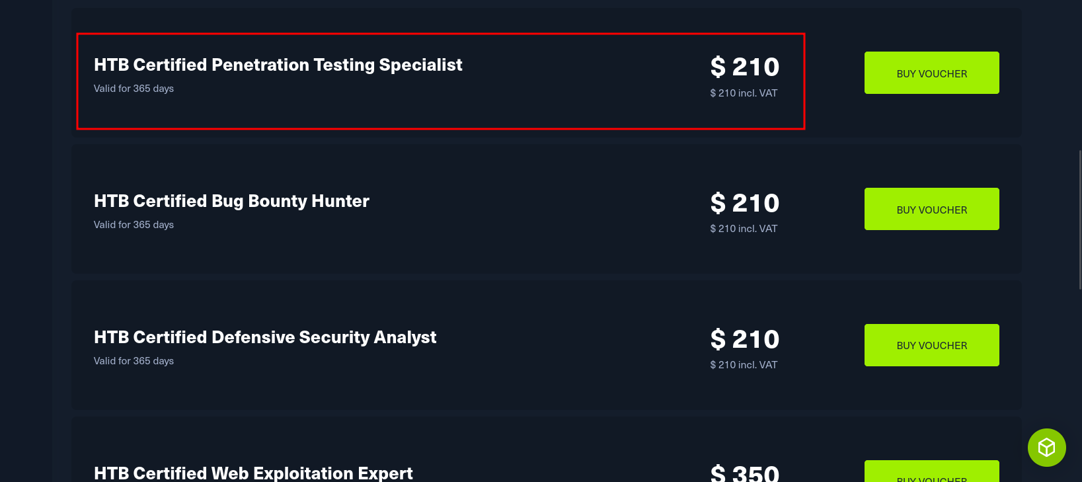Buy voucher for HTB Certified Web Exploitation Expert
Screen dimensions: 1082x482
point(931,477)
